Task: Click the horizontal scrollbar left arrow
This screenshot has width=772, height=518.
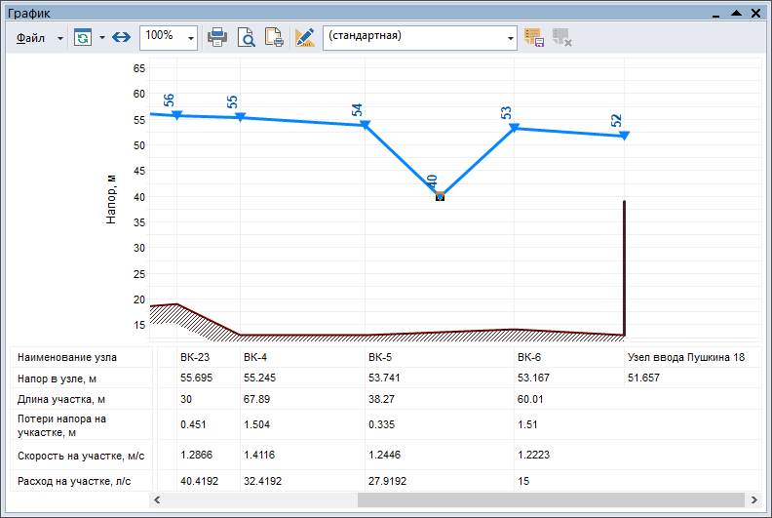Action: click(x=156, y=499)
